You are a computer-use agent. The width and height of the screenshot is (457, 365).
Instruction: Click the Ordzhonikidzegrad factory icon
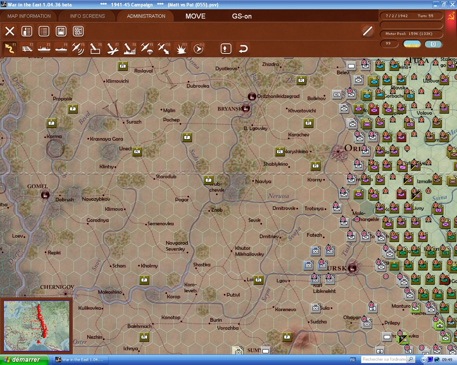click(x=252, y=97)
